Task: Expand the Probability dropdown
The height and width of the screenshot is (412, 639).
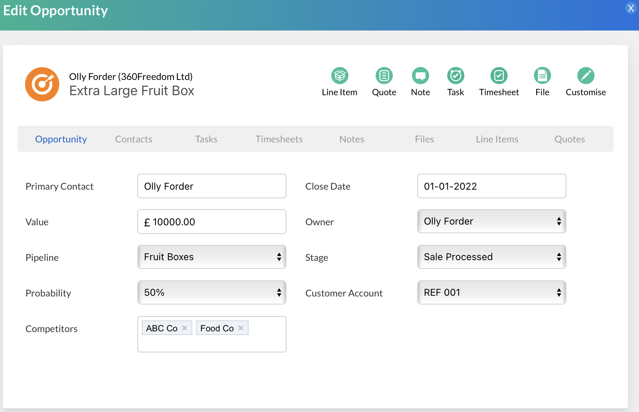Action: pyautogui.click(x=212, y=292)
